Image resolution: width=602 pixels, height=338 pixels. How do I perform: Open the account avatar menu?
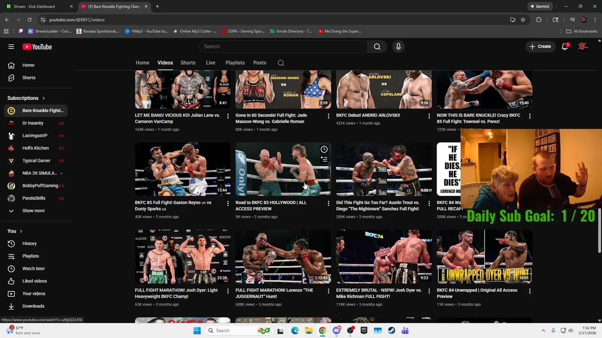(x=583, y=46)
